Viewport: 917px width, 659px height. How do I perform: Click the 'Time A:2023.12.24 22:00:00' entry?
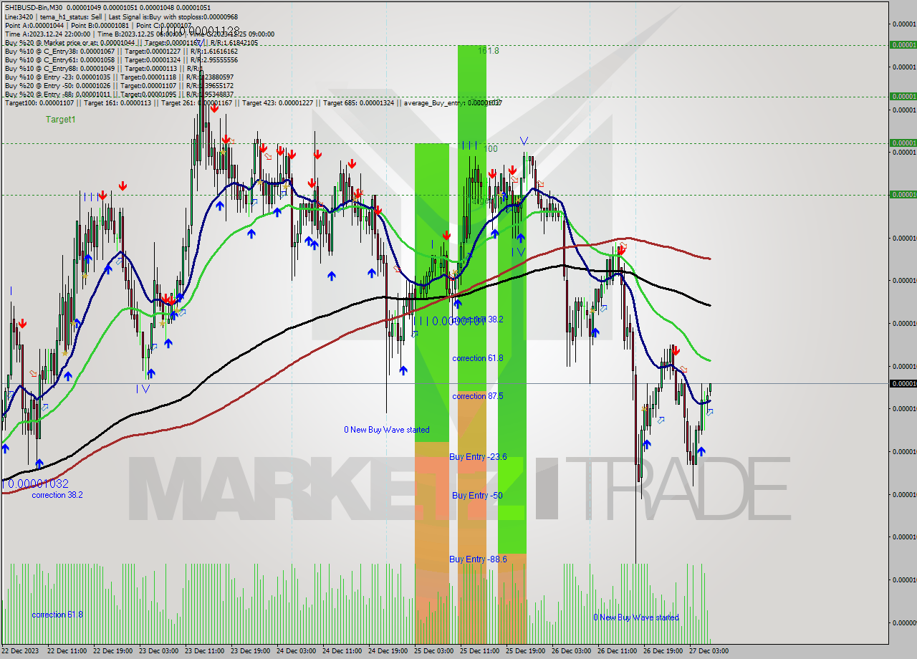pyautogui.click(x=47, y=34)
